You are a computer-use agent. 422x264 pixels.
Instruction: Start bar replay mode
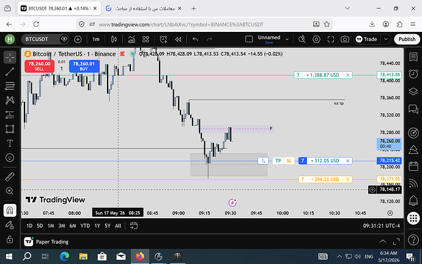178,39
